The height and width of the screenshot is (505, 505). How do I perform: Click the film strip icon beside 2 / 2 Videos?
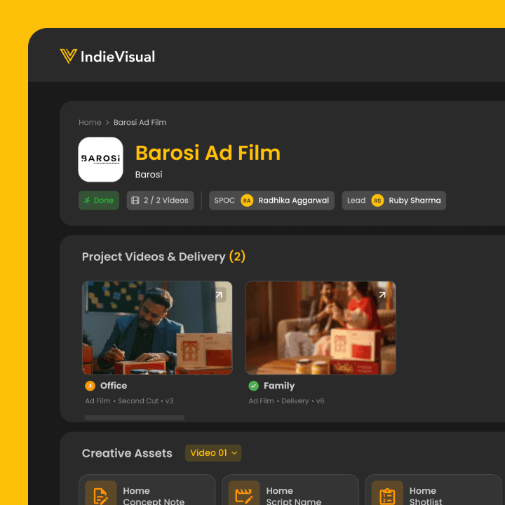(135, 201)
